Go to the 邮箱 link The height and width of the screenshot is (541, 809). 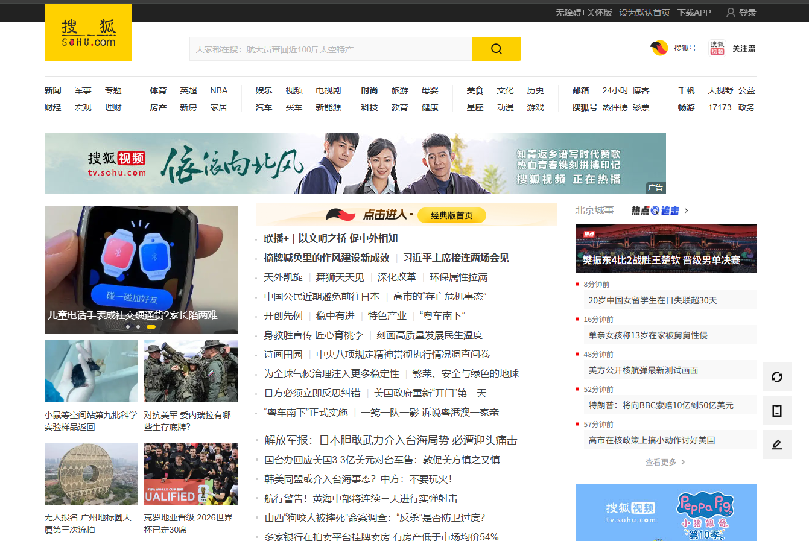(x=580, y=90)
